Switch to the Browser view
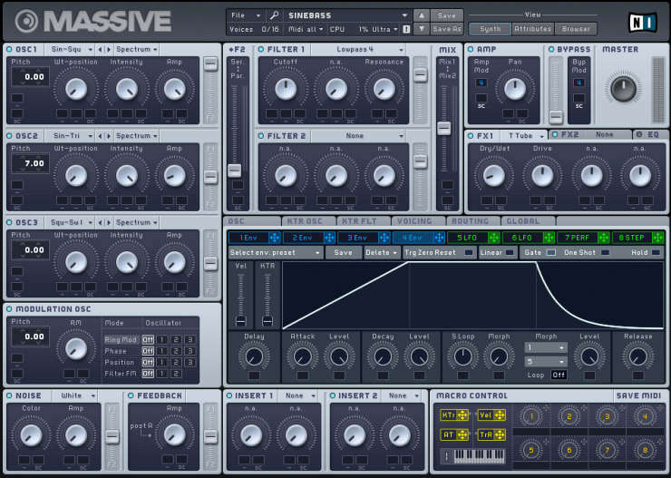Image resolution: width=671 pixels, height=478 pixels. pos(576,29)
